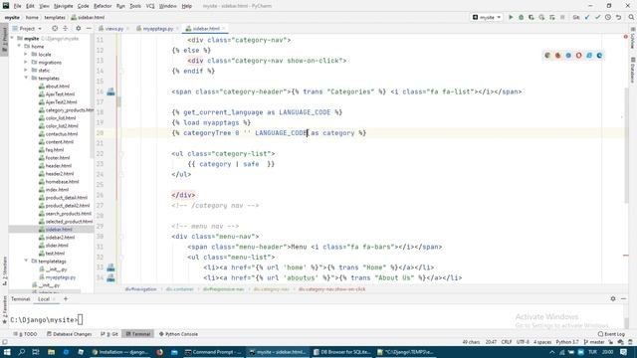The width and height of the screenshot is (637, 358).
Task: Open product_detail.html in the tree
Action: point(67,198)
